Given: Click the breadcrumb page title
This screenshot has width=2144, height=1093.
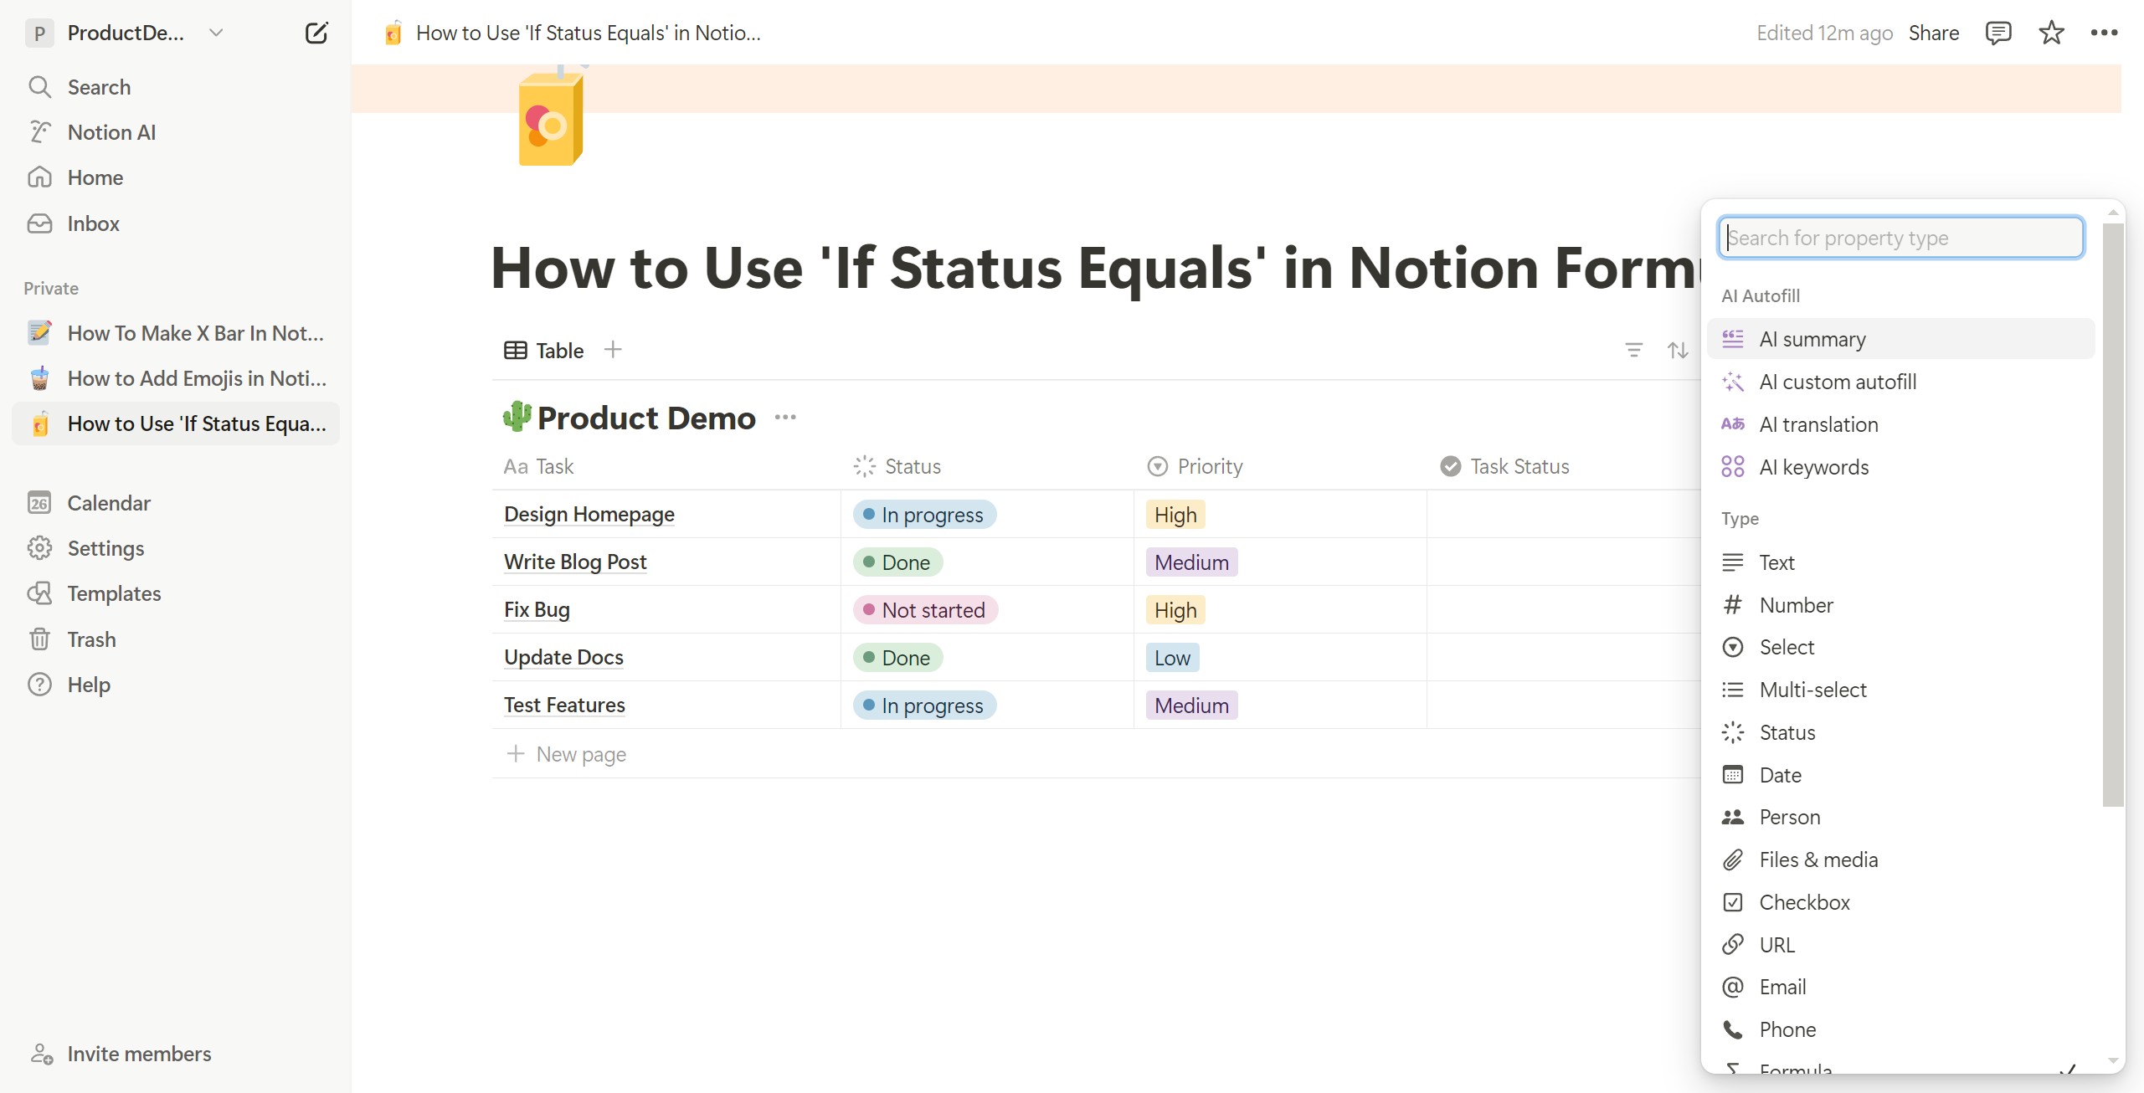Looking at the screenshot, I should point(589,33).
